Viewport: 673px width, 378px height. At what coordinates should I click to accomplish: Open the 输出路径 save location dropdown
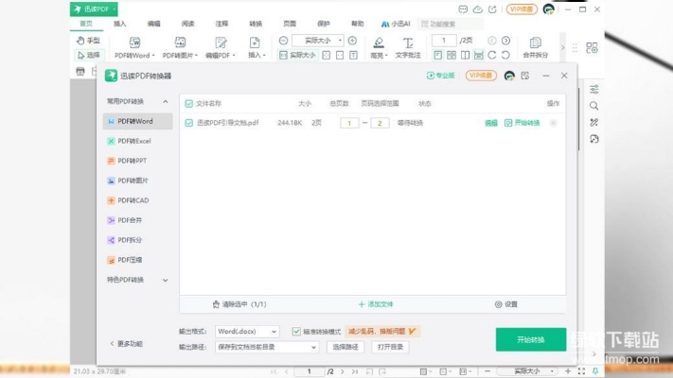267,347
